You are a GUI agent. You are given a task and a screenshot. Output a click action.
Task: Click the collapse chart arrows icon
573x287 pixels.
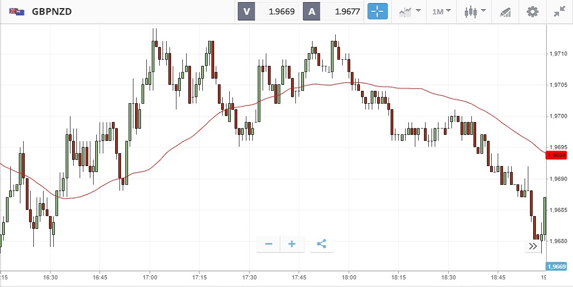(560, 11)
